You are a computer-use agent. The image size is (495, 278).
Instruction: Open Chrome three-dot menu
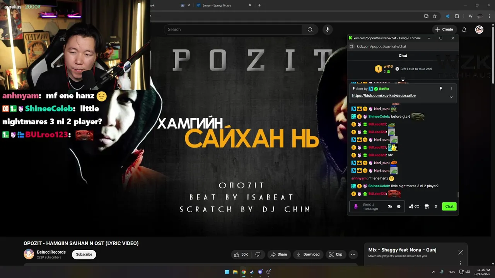pyautogui.click(x=490, y=16)
